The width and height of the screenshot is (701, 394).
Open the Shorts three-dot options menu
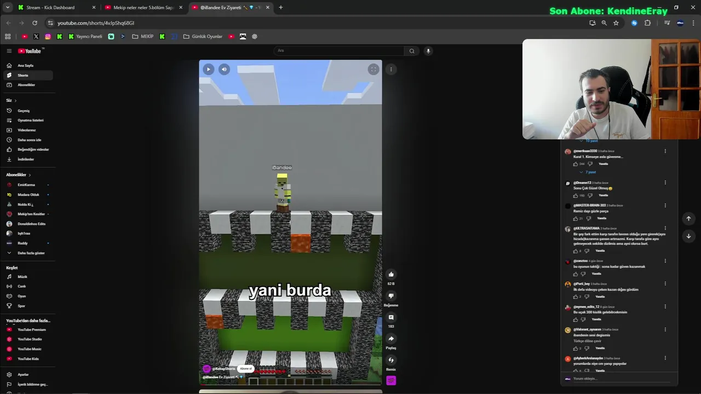click(391, 69)
